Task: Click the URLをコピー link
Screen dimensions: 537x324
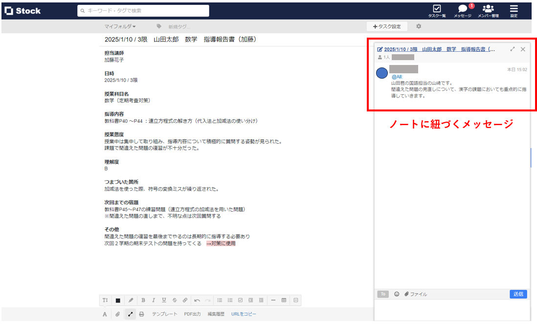Action: pos(244,313)
